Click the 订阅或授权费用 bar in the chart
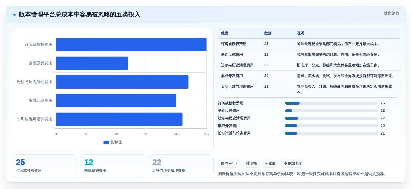 [131, 44]
